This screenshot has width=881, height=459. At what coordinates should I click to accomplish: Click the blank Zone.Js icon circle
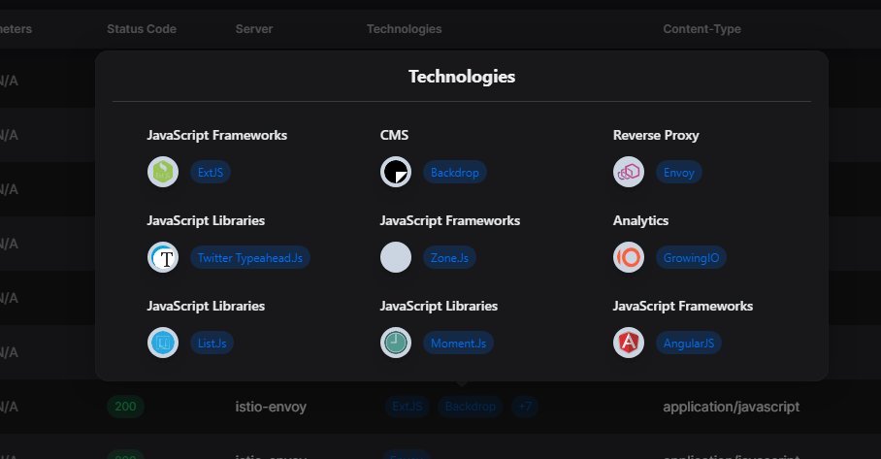(x=396, y=257)
